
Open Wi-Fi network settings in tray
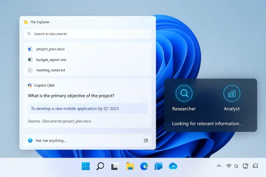click(x=229, y=166)
